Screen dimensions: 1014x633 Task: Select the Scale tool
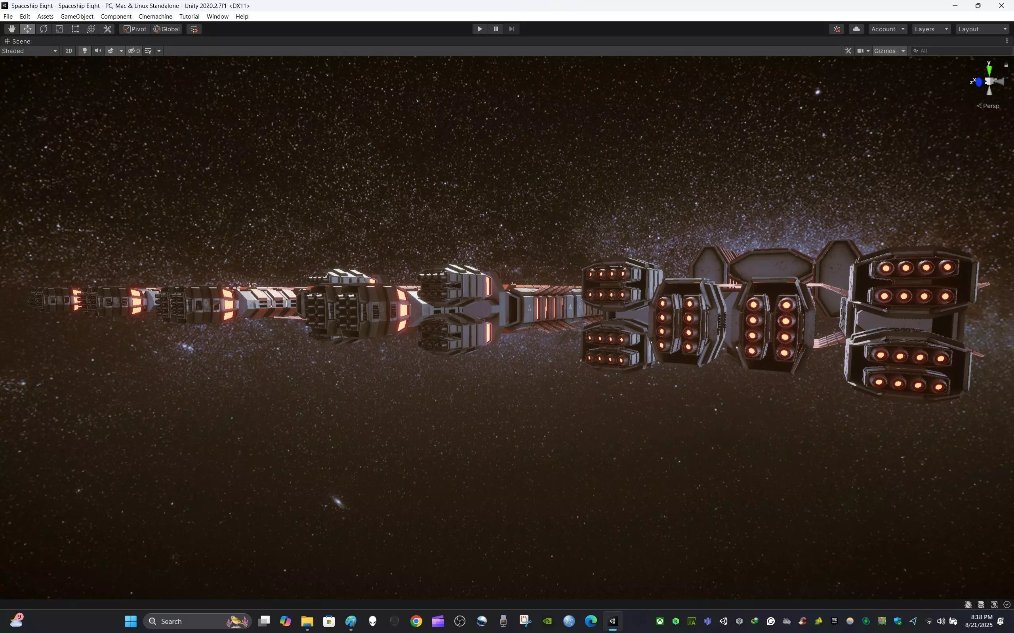(59, 29)
